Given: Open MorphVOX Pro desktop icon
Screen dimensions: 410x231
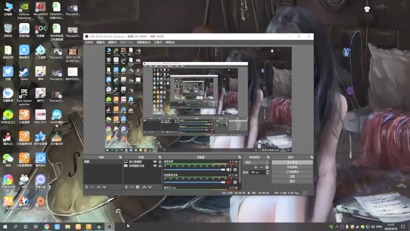Looking at the screenshot, I should coord(40,11).
